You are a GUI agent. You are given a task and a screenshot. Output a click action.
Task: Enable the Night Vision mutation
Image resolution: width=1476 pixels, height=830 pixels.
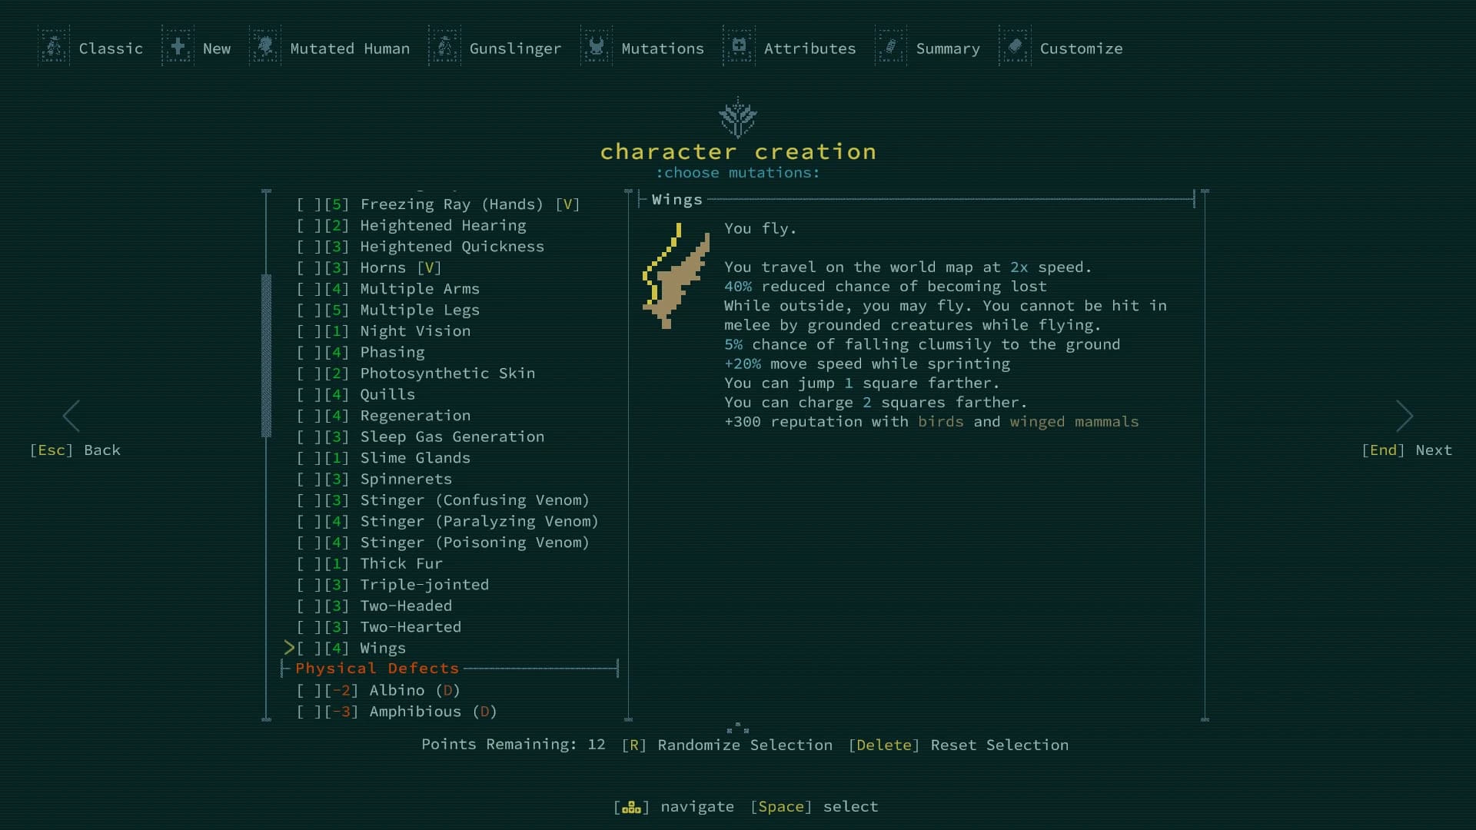coord(308,331)
